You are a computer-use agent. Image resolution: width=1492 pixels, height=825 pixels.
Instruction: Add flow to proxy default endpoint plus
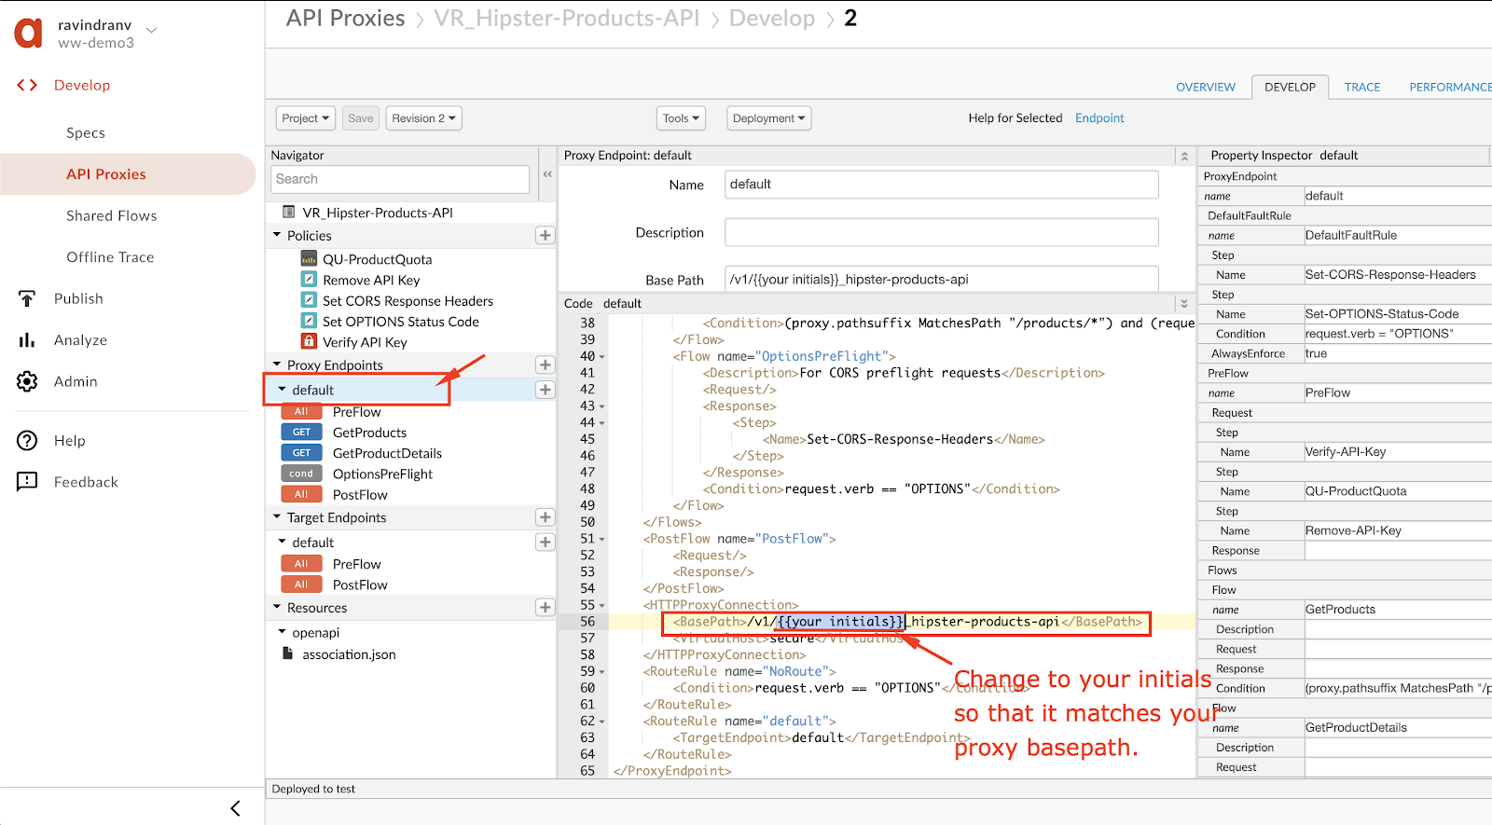546,390
